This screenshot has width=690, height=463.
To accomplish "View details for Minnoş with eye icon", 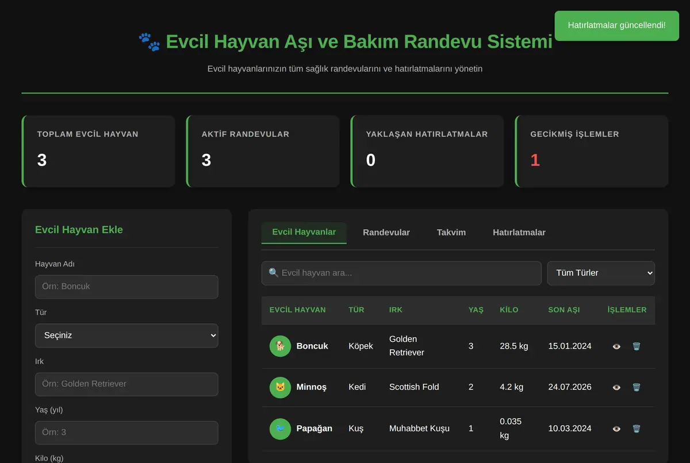I will pos(616,387).
